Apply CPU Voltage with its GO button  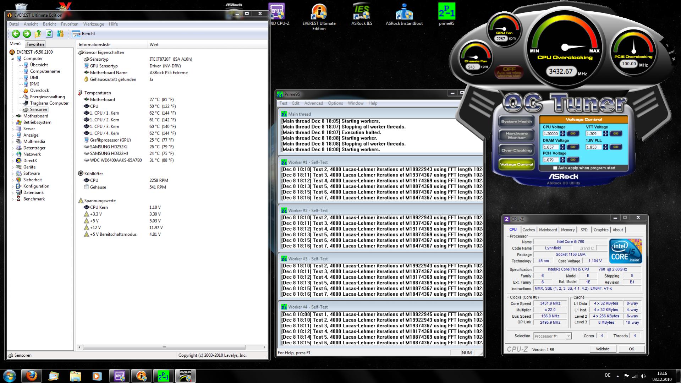click(x=573, y=133)
